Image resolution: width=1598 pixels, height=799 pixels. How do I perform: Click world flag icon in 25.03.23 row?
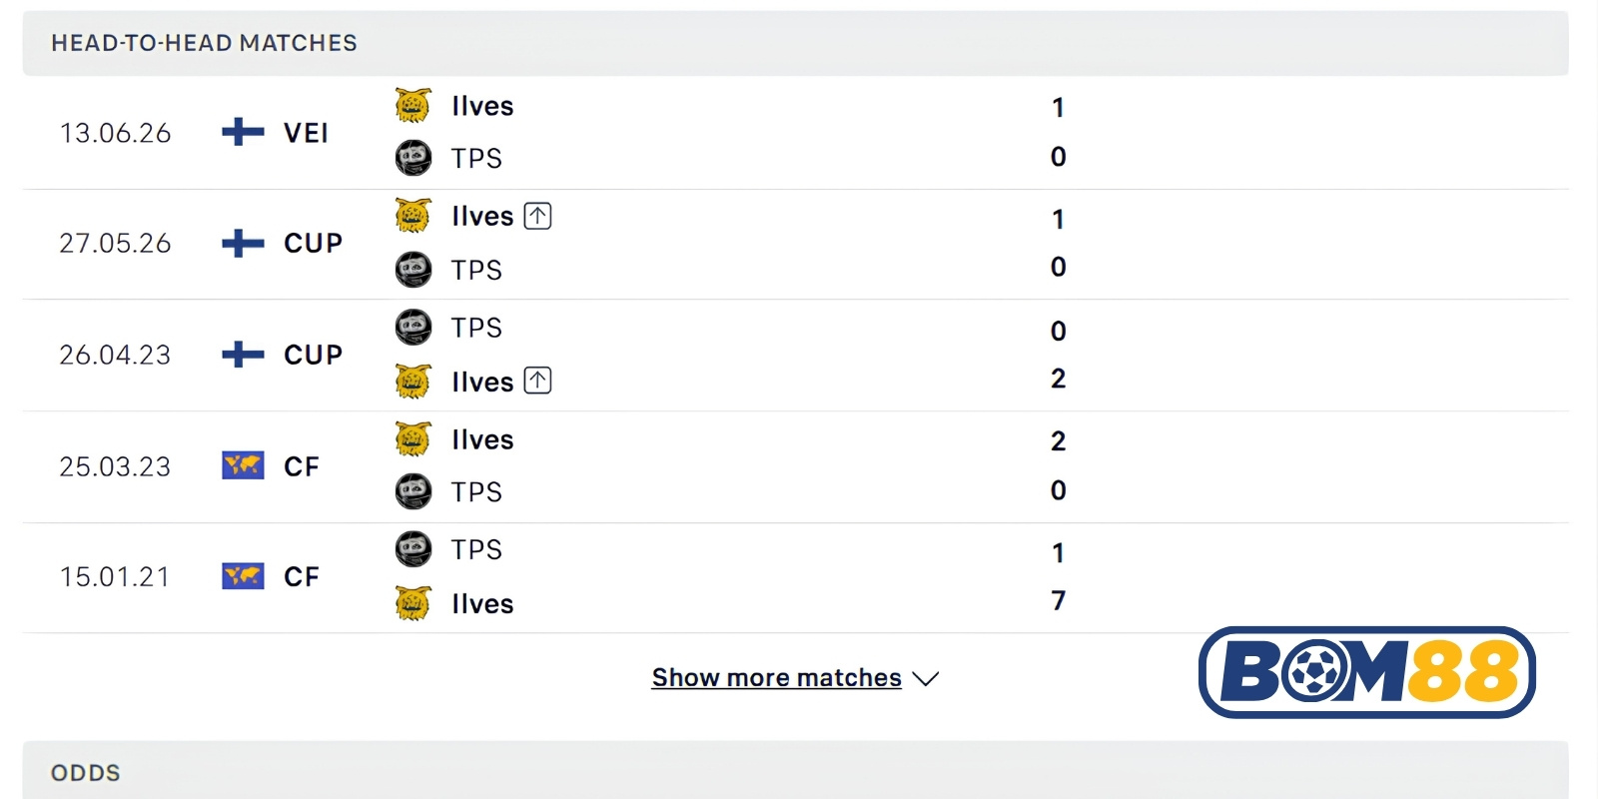(243, 465)
